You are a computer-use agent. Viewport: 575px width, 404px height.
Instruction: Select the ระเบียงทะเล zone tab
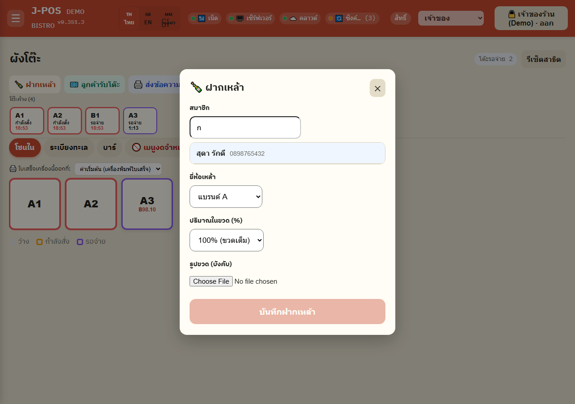(x=69, y=147)
